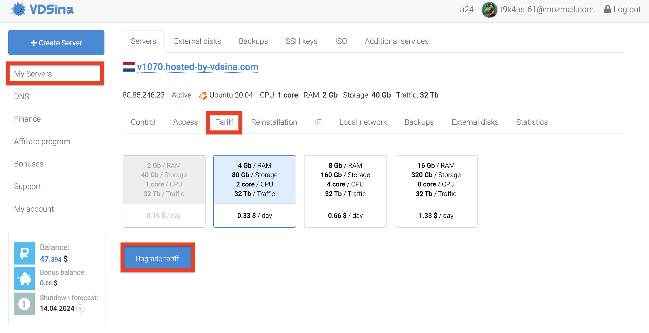Click the piggy bank bonus icon

pyautogui.click(x=24, y=279)
